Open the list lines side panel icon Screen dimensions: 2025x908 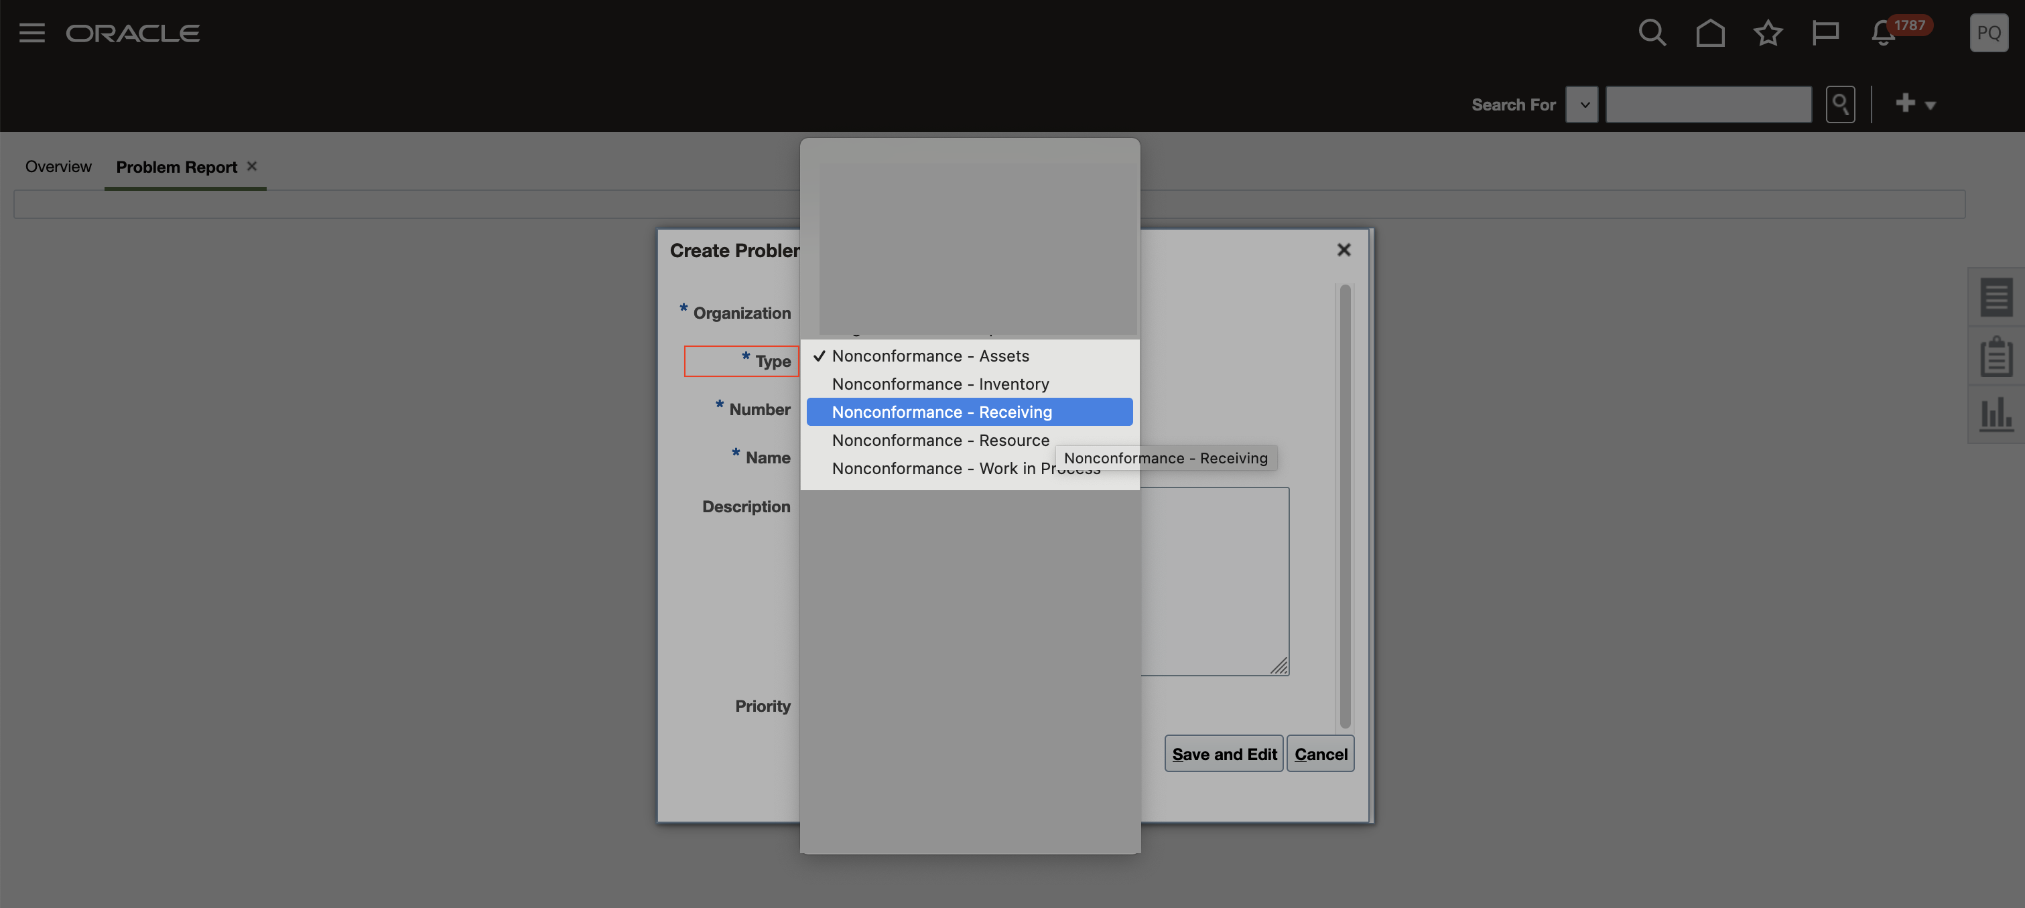[x=1996, y=298]
